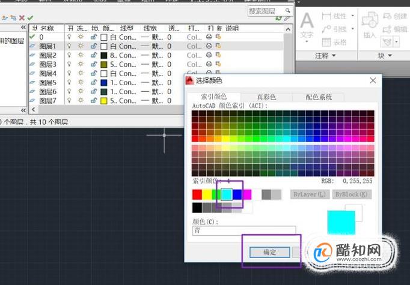The width and height of the screenshot is (410, 285).
Task: Click the ByLayer(L) button
Action: pyautogui.click(x=310, y=194)
